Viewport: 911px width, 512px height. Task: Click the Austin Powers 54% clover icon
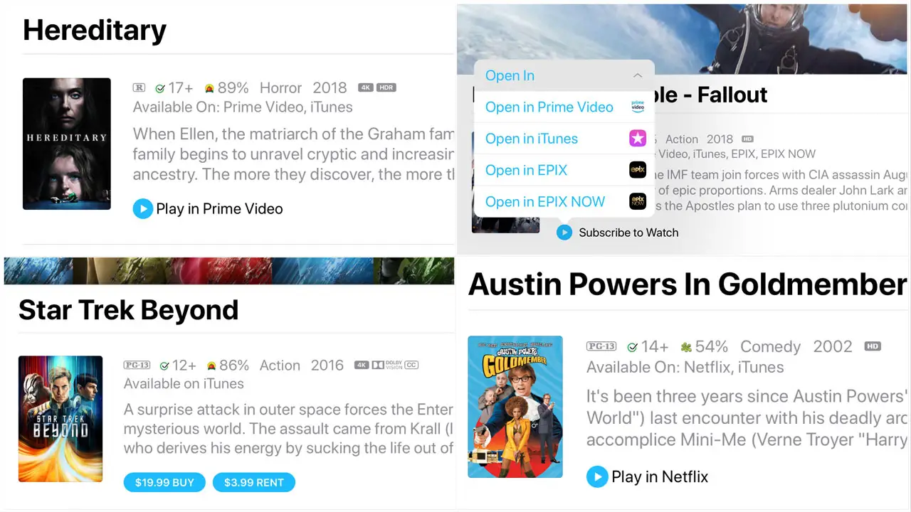point(686,347)
